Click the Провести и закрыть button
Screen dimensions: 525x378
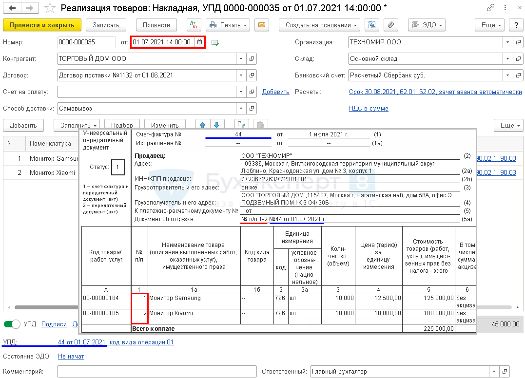tap(42, 25)
